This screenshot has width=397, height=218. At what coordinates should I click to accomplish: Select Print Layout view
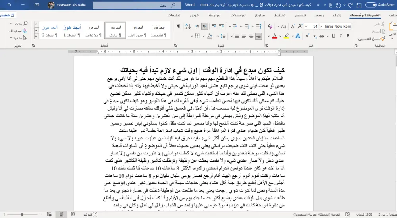coord(61,214)
